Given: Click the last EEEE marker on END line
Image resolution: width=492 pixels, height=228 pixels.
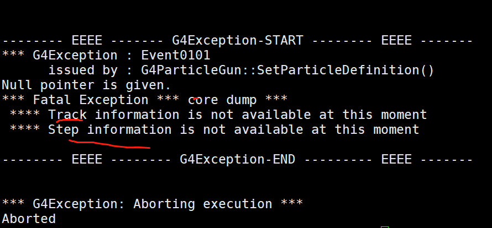Looking at the screenshot, I should (x=396, y=160).
